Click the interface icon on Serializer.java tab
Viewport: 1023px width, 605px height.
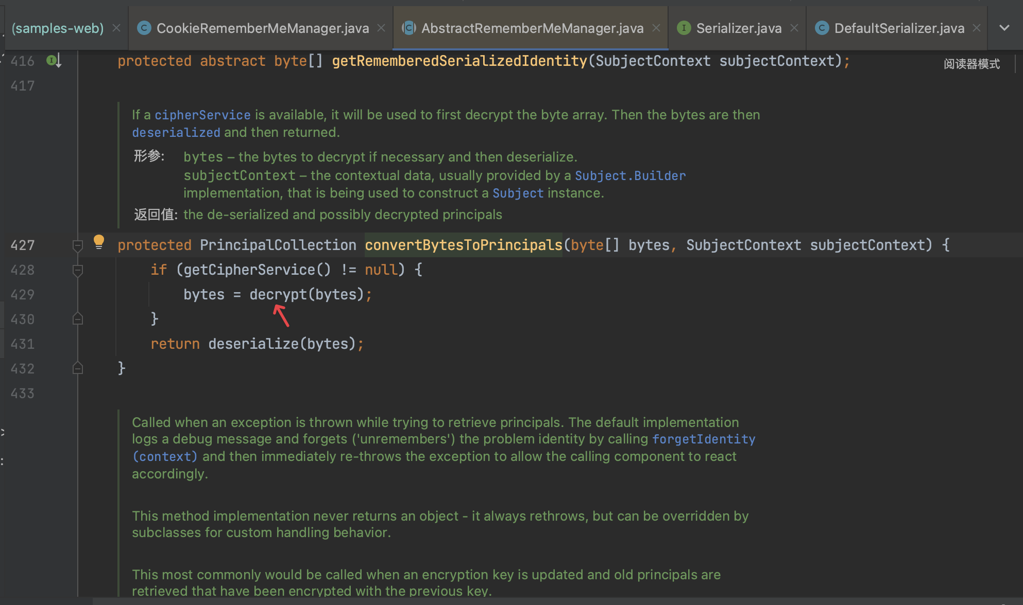click(684, 28)
